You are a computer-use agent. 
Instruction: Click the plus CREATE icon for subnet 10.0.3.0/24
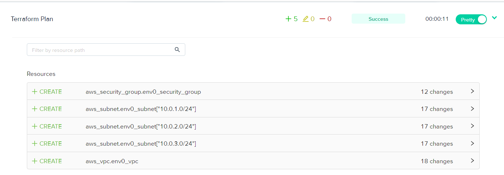click(35, 144)
